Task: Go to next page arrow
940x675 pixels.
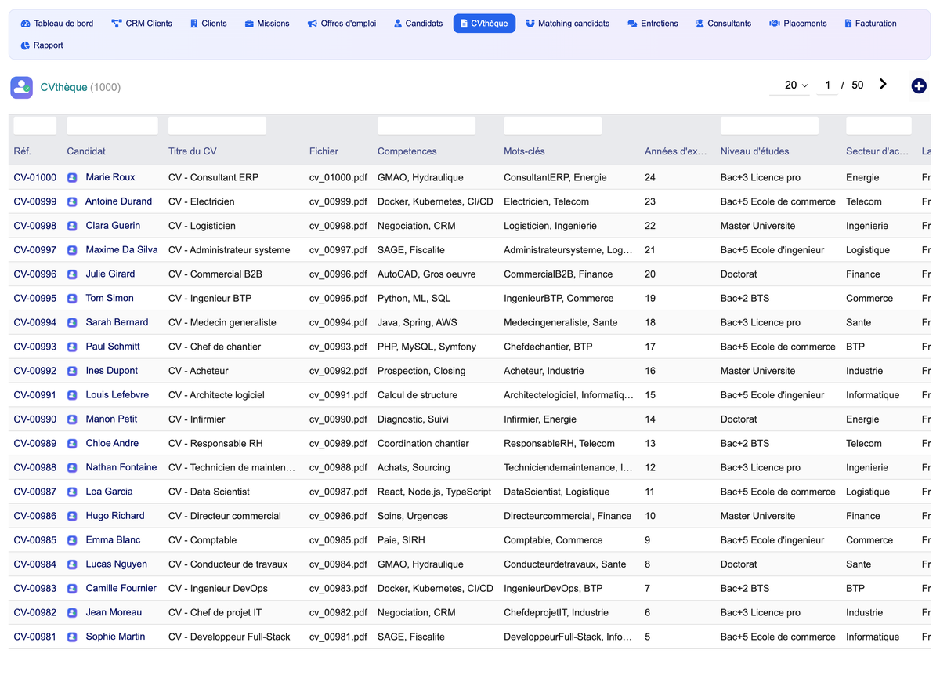Action: click(x=883, y=85)
